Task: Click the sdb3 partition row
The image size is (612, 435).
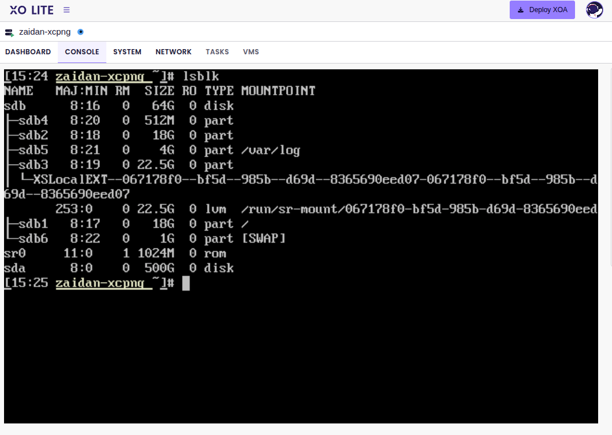Action: coord(119,165)
